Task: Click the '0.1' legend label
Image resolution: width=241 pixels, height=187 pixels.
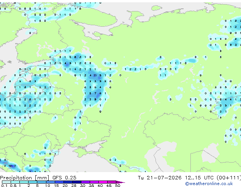Action: click(4, 185)
